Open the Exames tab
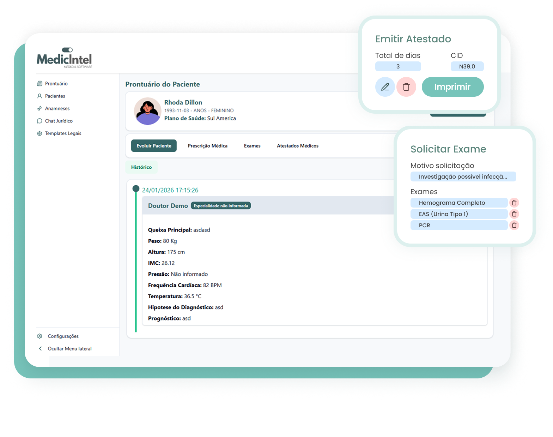The width and height of the screenshot is (553, 437). 252,146
